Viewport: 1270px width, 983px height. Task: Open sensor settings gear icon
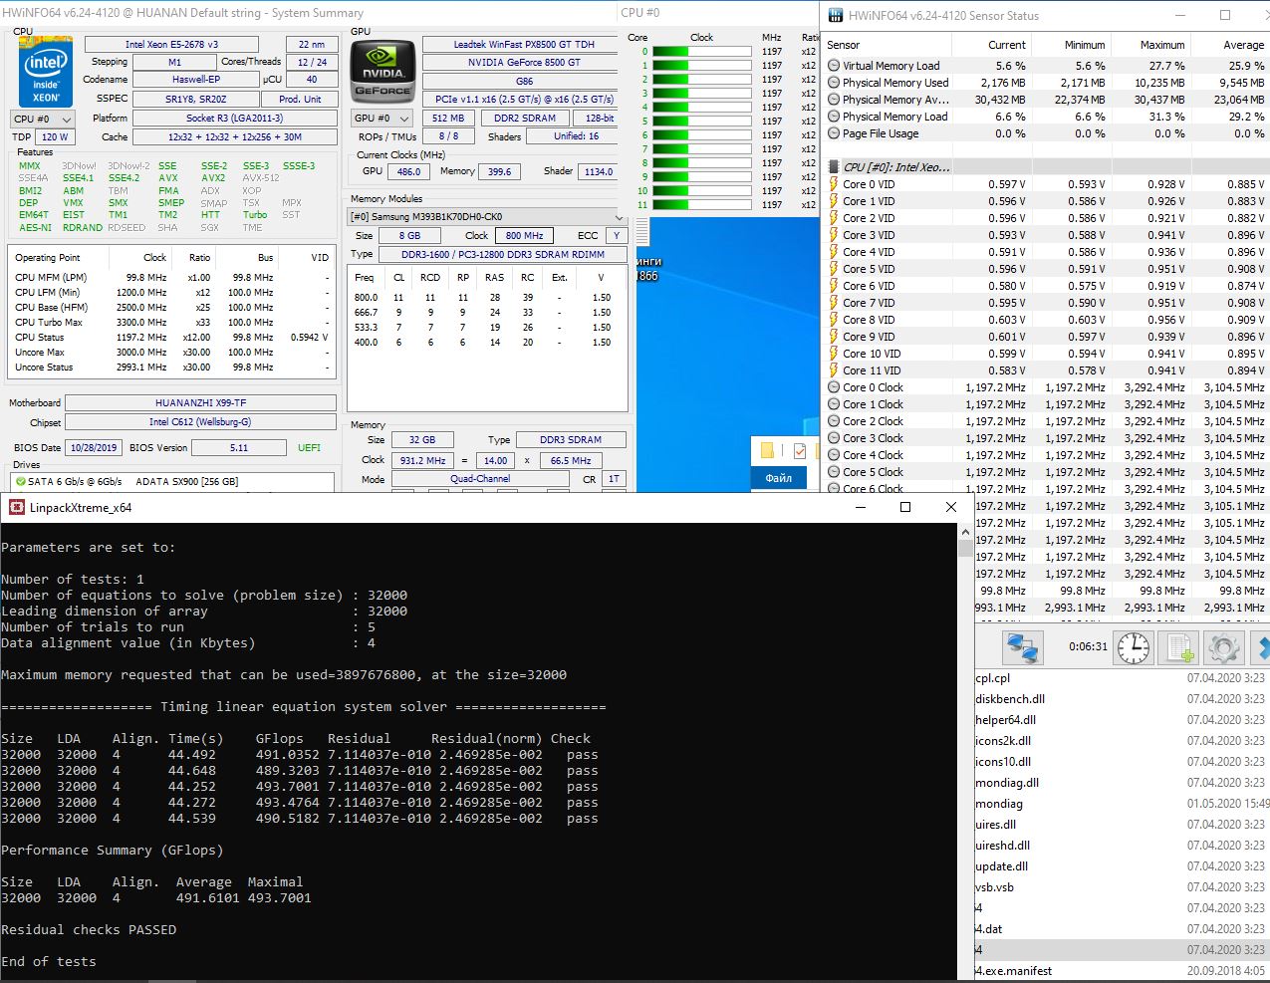[x=1223, y=647]
